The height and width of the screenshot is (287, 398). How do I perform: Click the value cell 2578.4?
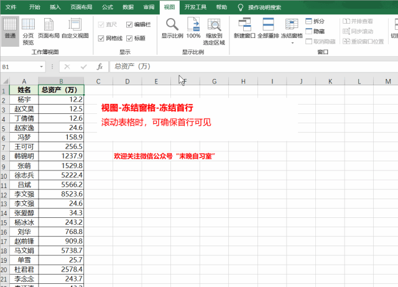[61, 270]
